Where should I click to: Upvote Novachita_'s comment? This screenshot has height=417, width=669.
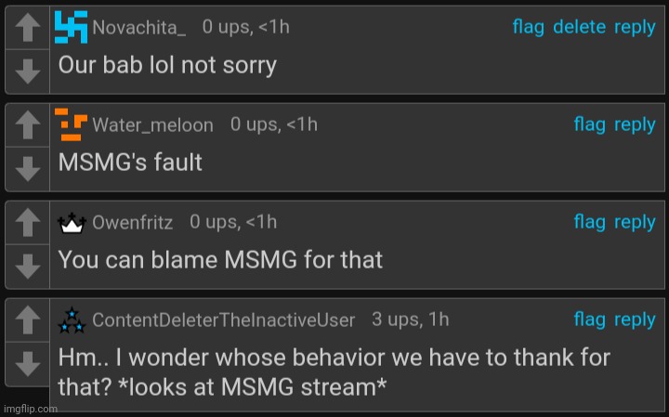tap(28, 30)
